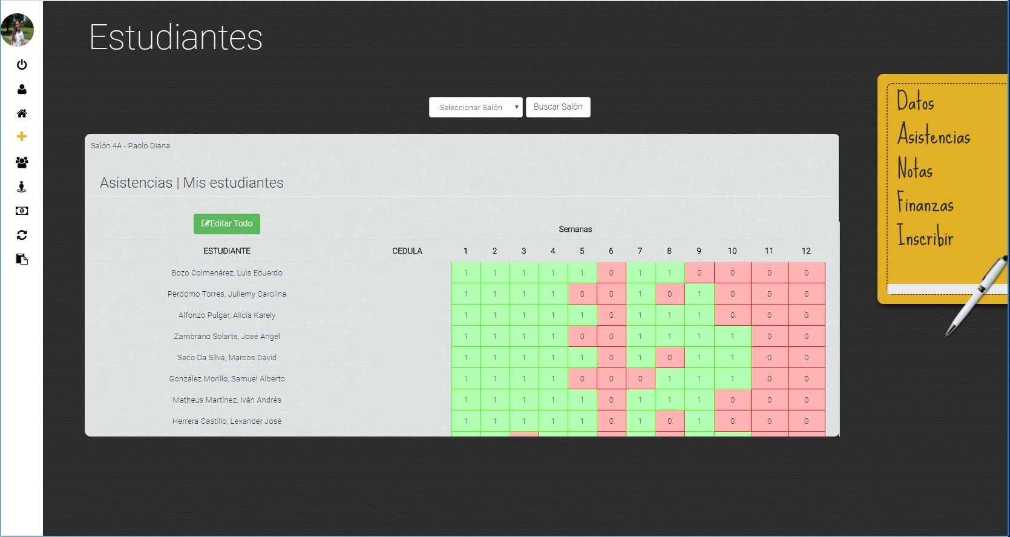Toggle week 8 attendance for Seco Da Silva

[669, 358]
